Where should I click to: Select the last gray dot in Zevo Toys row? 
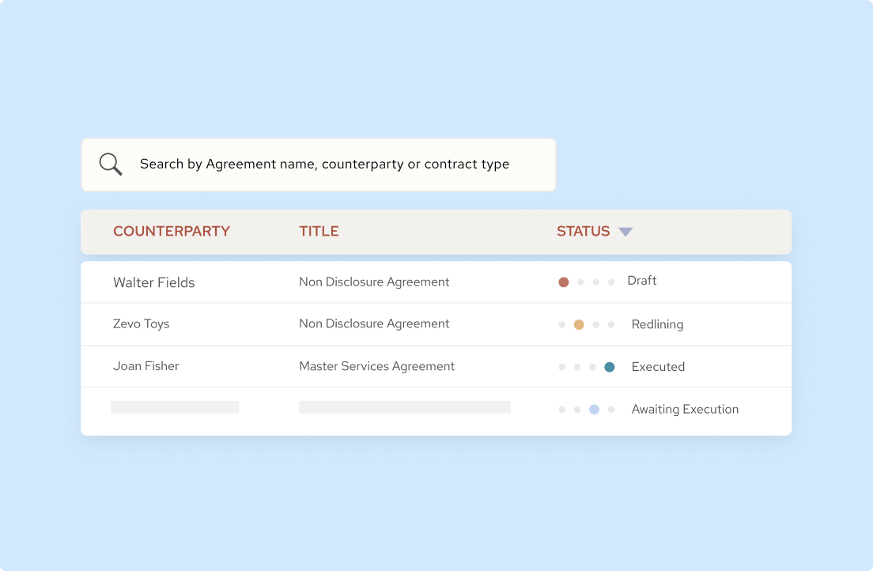pos(610,323)
